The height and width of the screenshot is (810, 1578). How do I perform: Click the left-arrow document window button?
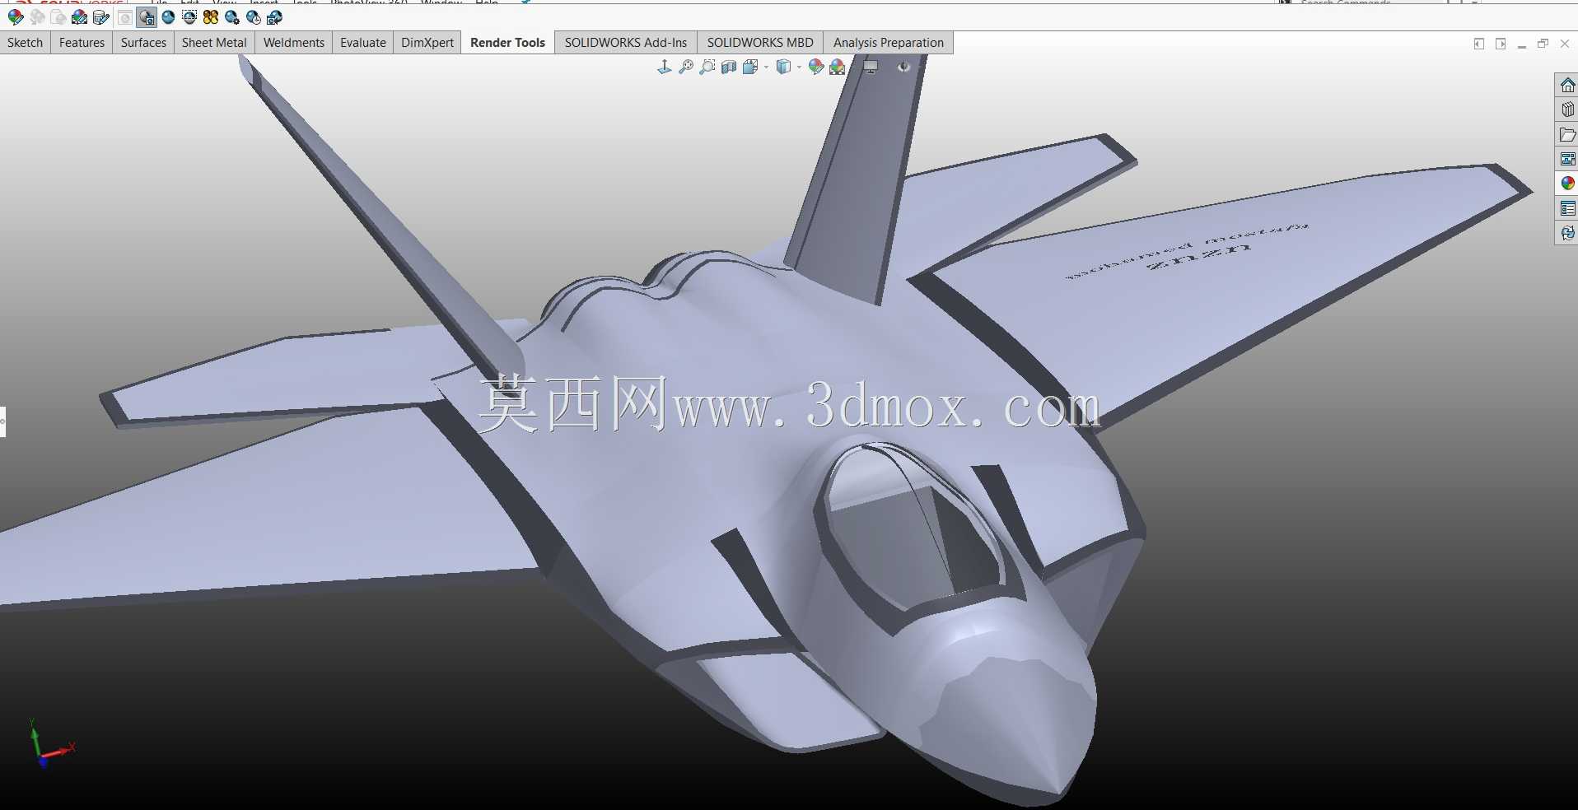coord(1479,44)
